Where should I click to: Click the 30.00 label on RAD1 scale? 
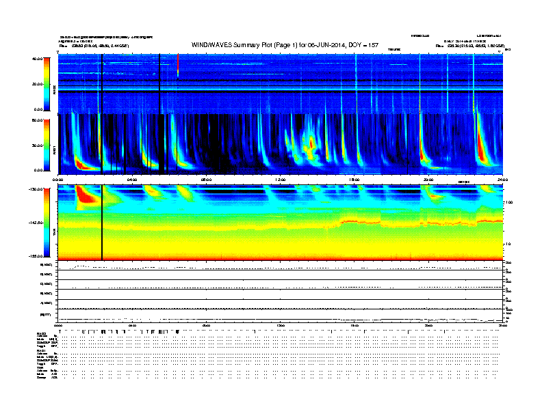[x=37, y=145]
